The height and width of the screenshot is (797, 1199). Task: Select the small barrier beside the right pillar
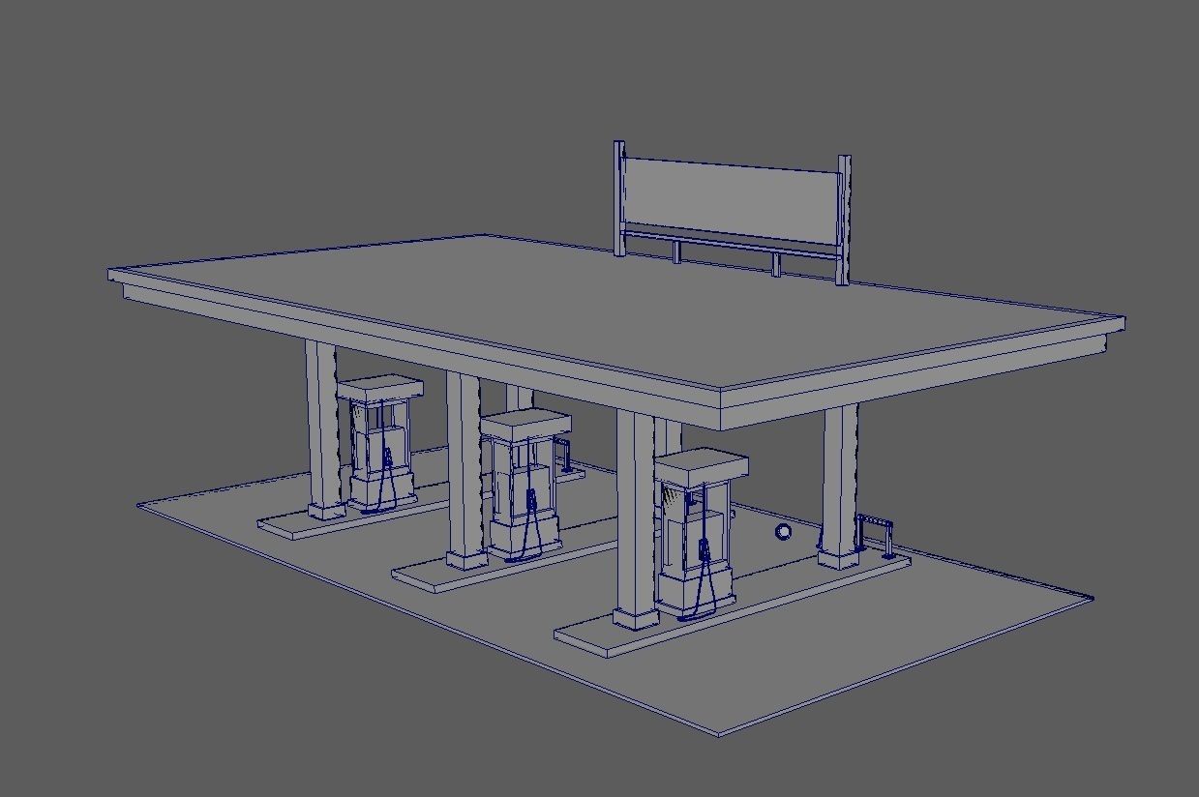click(x=875, y=534)
